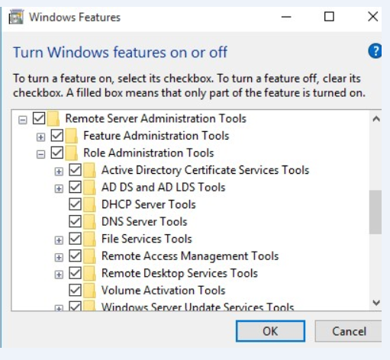Screen dimensions: 390x360
Task: Click folder icon beside File Services Tools
Action: point(89,239)
